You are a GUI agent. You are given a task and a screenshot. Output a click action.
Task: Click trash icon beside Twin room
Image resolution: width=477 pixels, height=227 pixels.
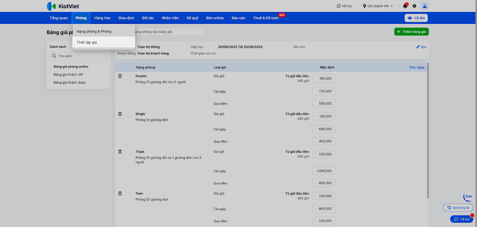click(120, 194)
